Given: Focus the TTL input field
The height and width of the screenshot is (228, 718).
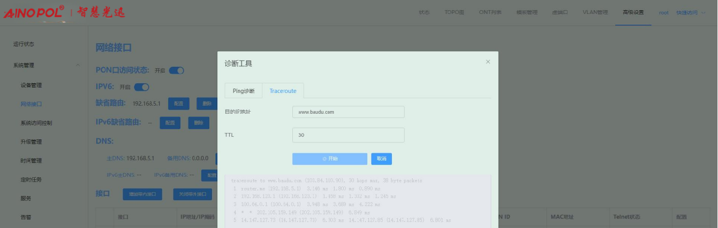Looking at the screenshot, I should click(348, 135).
